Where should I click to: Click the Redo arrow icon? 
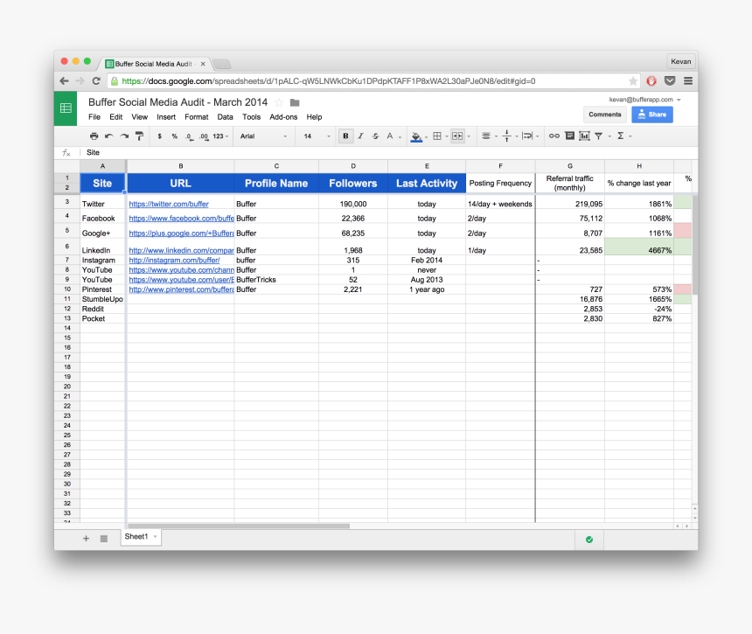[124, 136]
